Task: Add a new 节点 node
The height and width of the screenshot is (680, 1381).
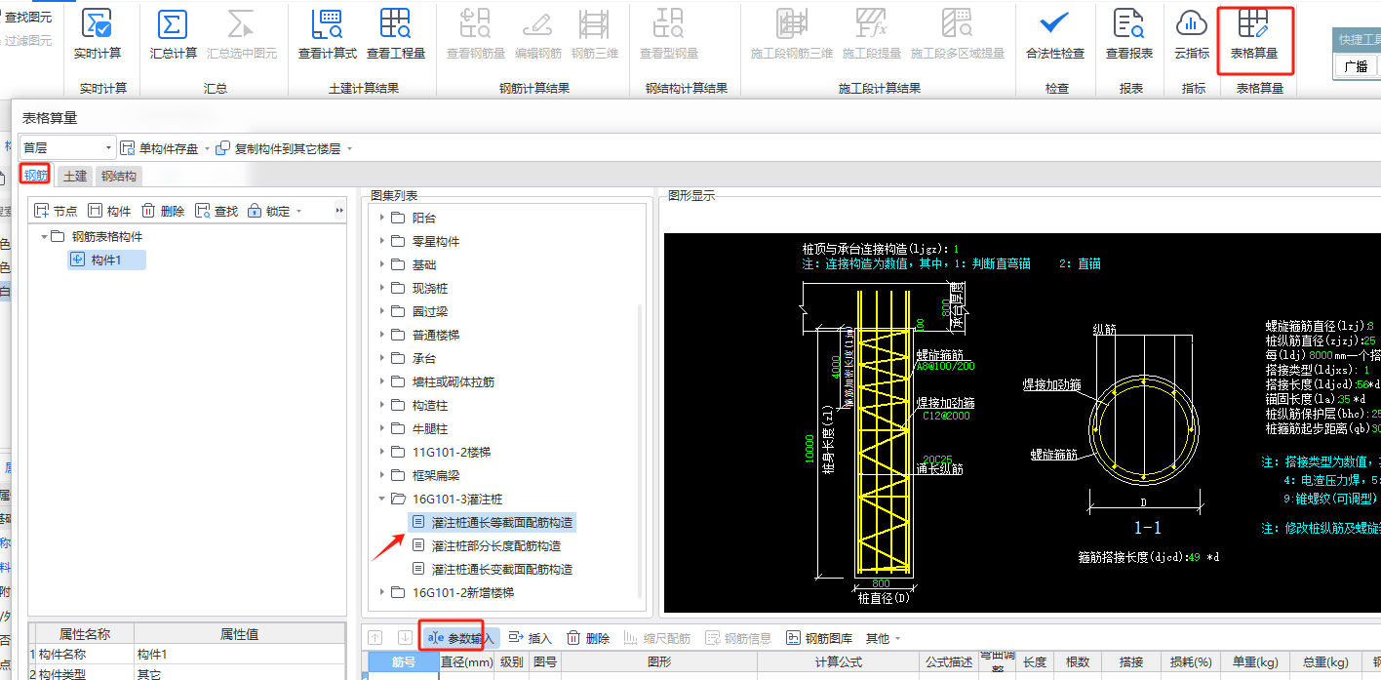Action: (56, 211)
